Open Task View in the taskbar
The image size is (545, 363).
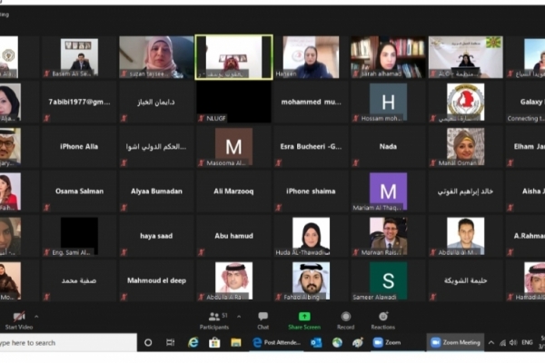171,343
